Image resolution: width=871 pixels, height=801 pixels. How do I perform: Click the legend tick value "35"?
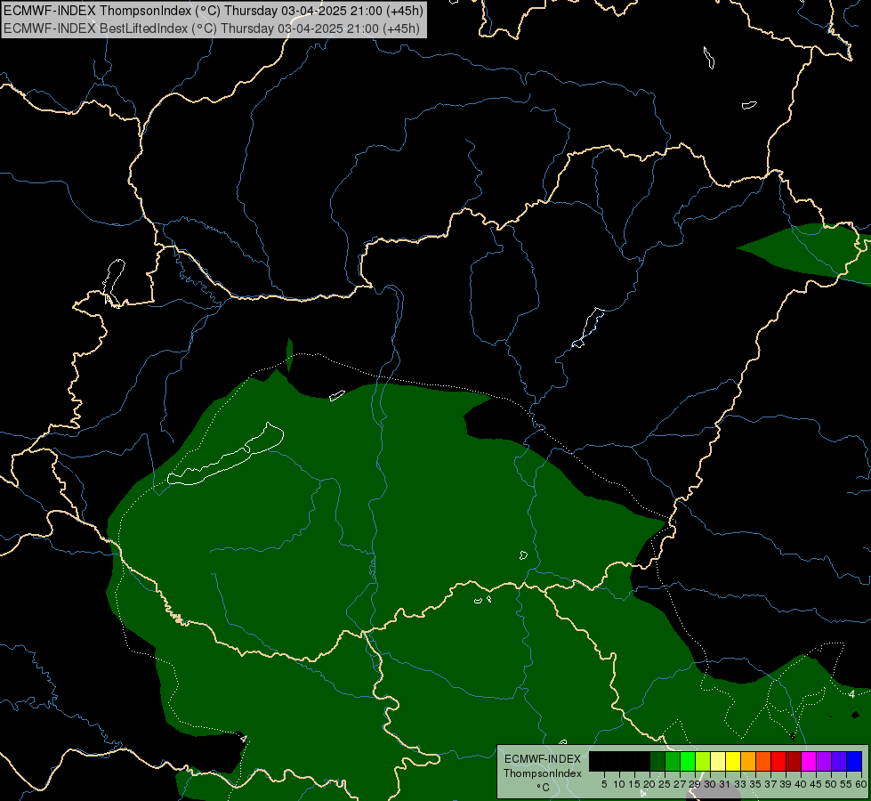click(x=755, y=784)
